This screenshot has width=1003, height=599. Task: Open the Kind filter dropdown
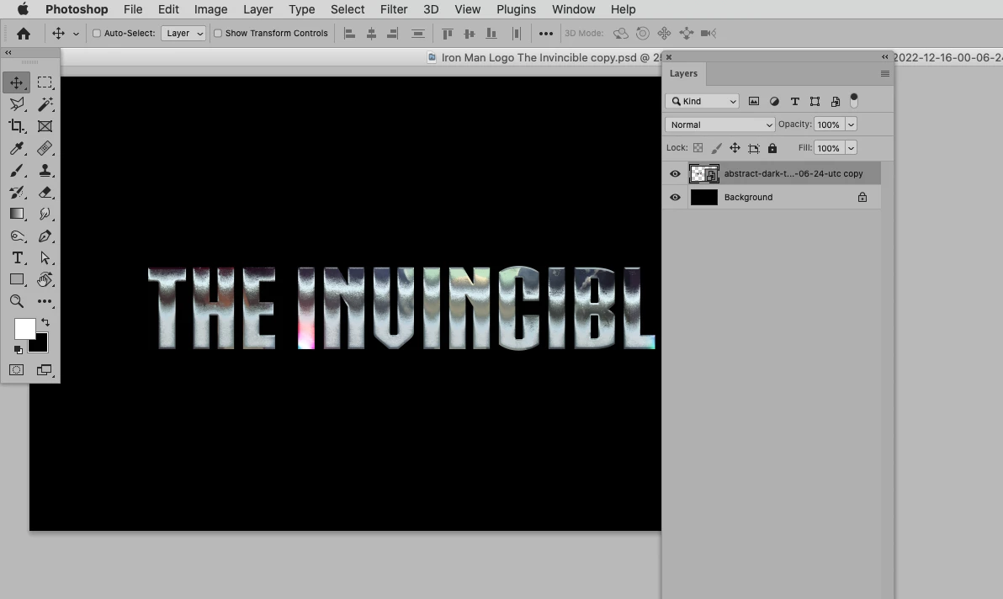pos(703,101)
